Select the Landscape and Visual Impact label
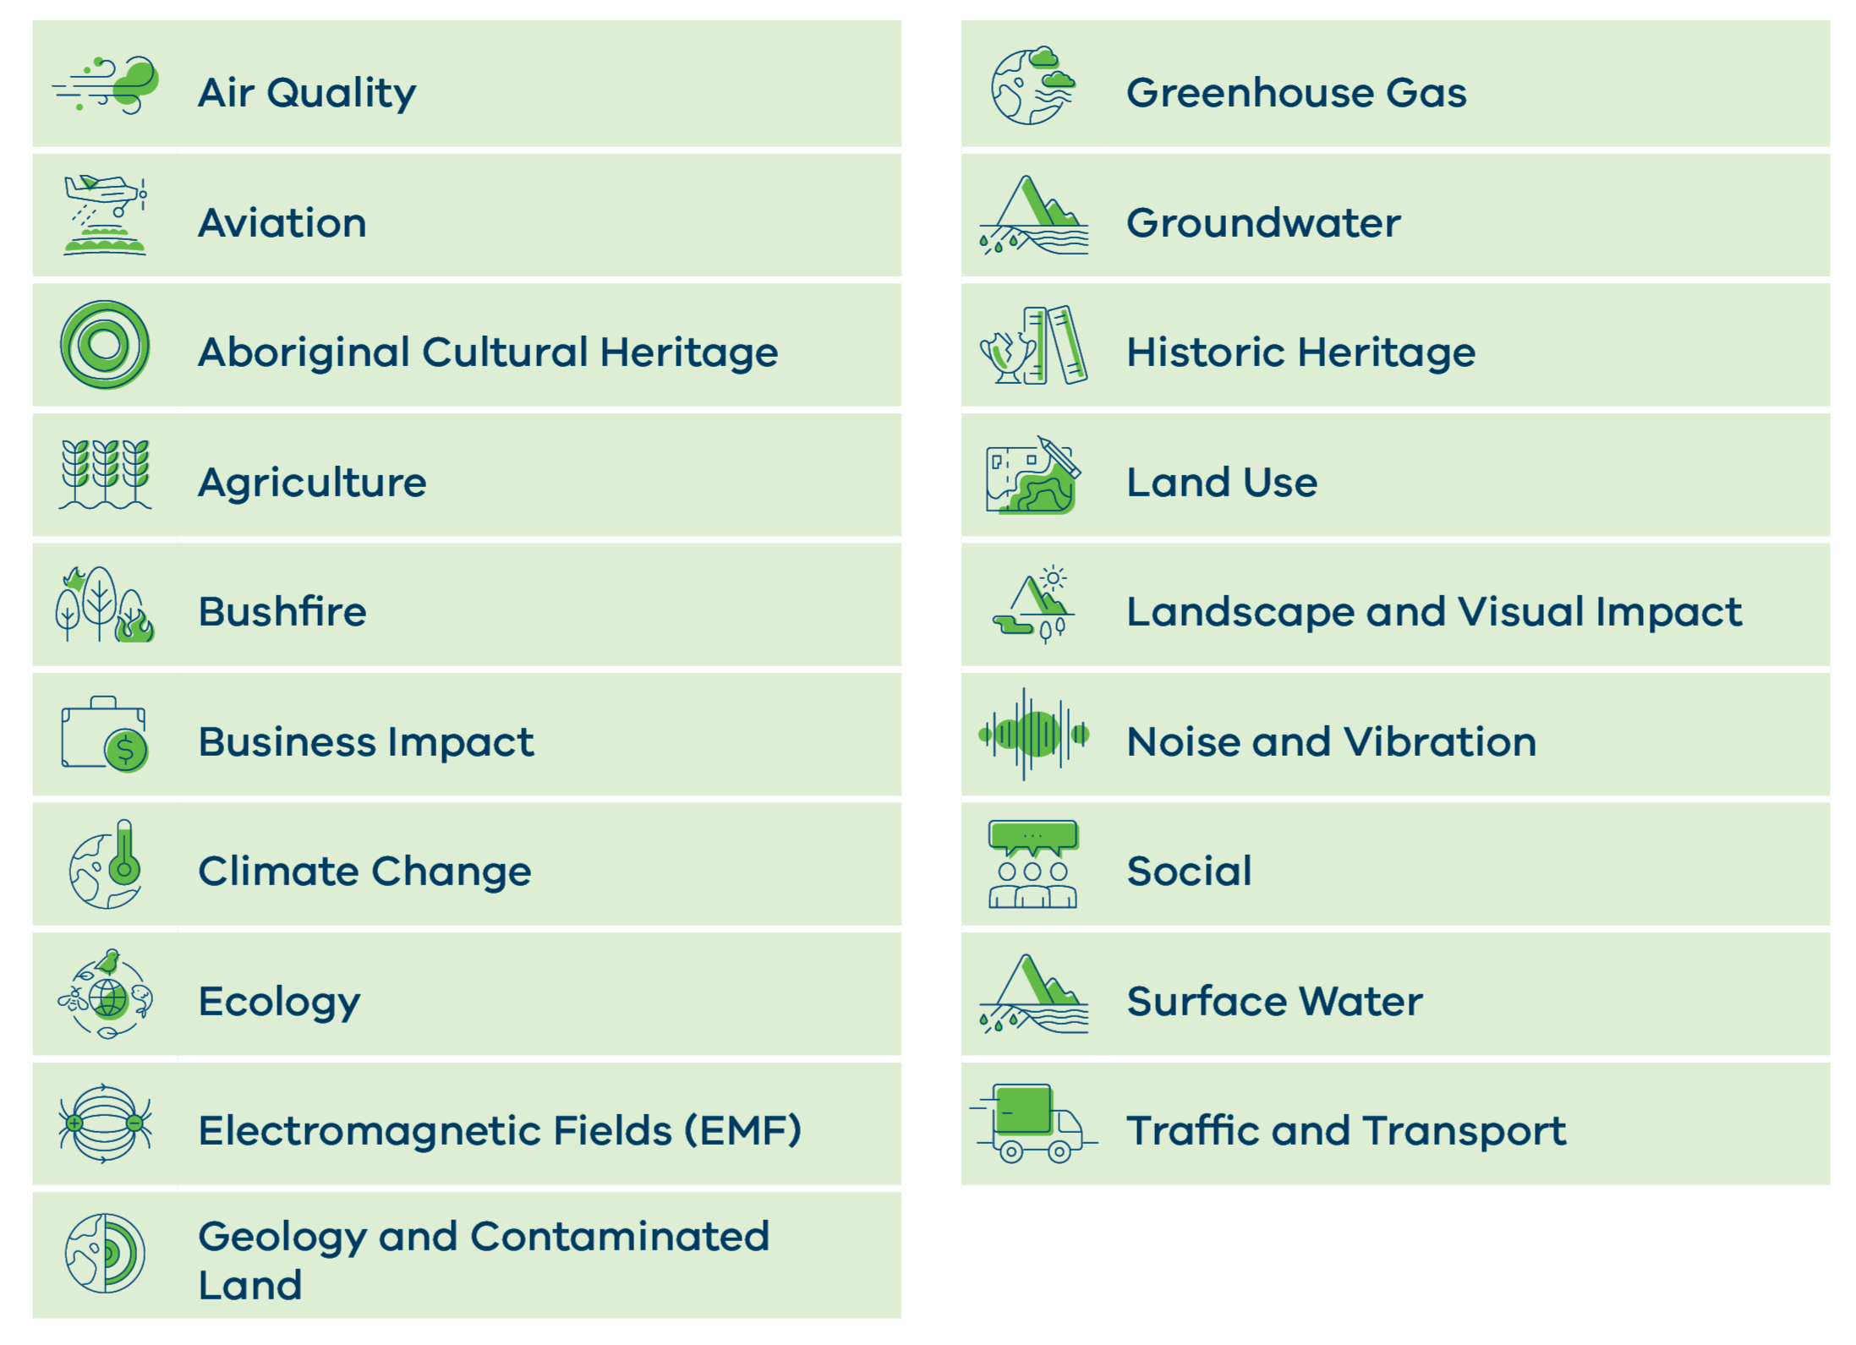This screenshot has width=1856, height=1345. [1433, 611]
